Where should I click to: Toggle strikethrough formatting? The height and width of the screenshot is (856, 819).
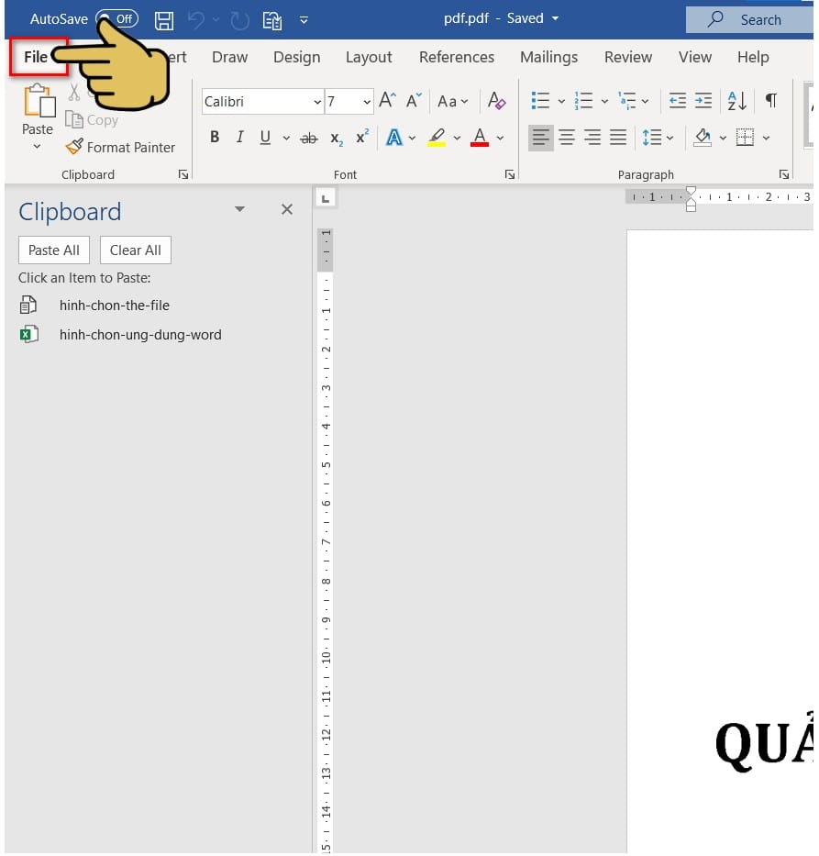[309, 139]
